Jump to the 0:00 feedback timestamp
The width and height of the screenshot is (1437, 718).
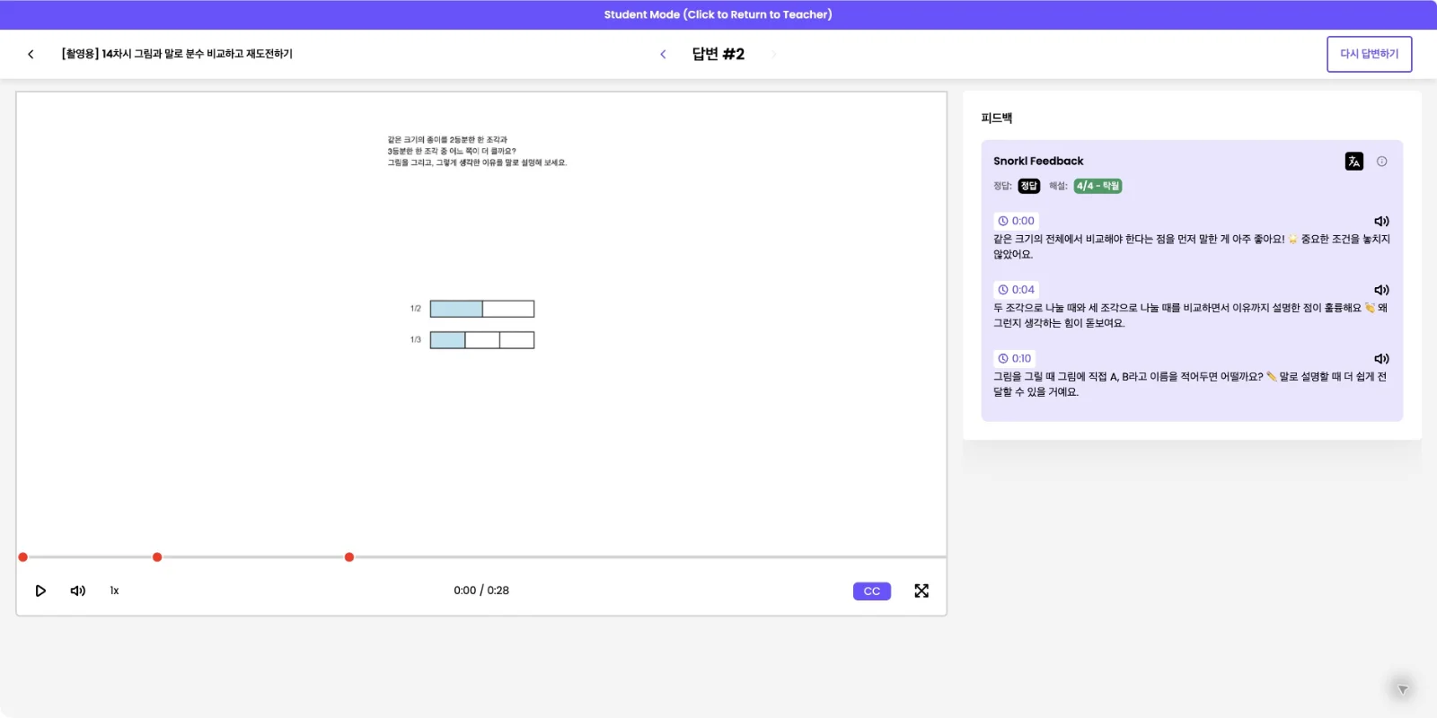point(1016,221)
